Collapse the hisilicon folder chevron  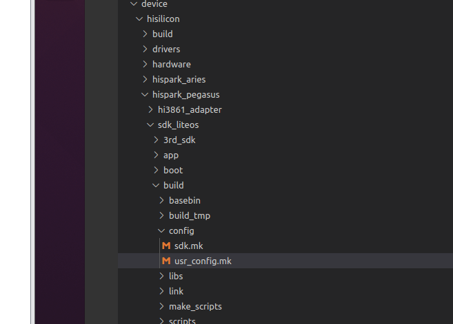coord(139,19)
